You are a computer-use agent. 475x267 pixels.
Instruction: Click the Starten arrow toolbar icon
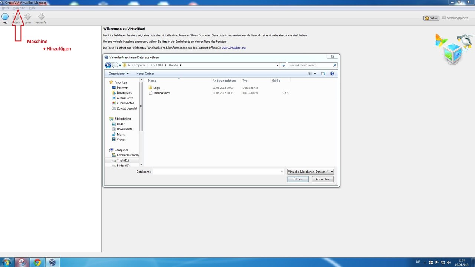click(27, 18)
